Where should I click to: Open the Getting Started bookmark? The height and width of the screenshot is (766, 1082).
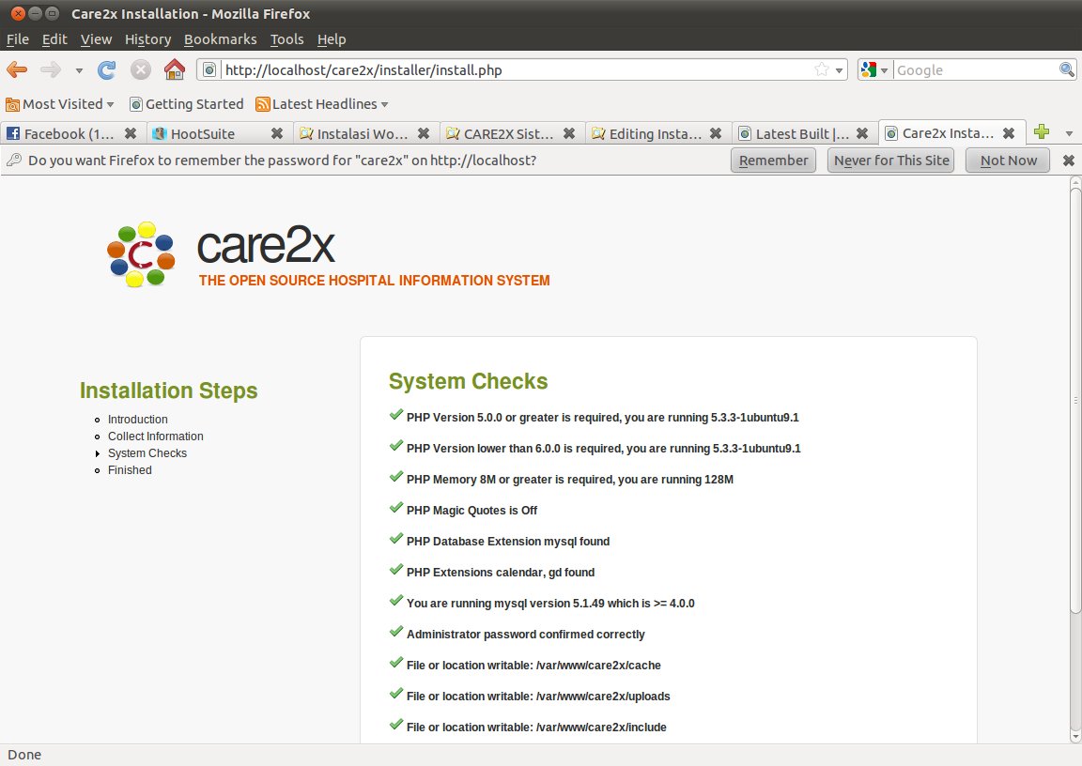(186, 104)
